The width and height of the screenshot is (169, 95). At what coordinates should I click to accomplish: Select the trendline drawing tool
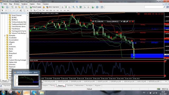(x=17, y=11)
